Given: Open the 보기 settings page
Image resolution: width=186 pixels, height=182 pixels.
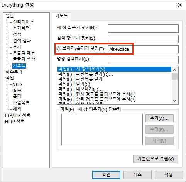Looking at the screenshot, I should [x=17, y=46].
